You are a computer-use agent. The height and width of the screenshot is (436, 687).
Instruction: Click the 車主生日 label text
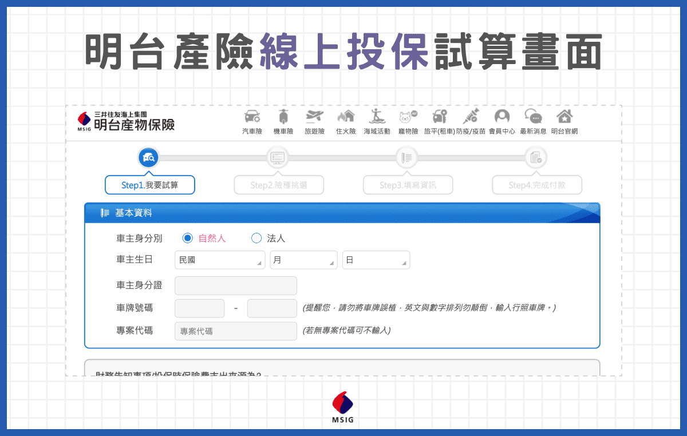(135, 260)
